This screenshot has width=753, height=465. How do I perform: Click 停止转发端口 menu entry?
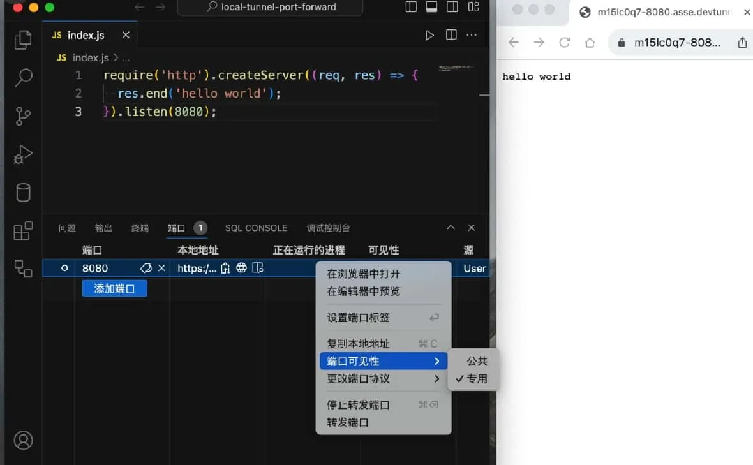click(x=358, y=404)
